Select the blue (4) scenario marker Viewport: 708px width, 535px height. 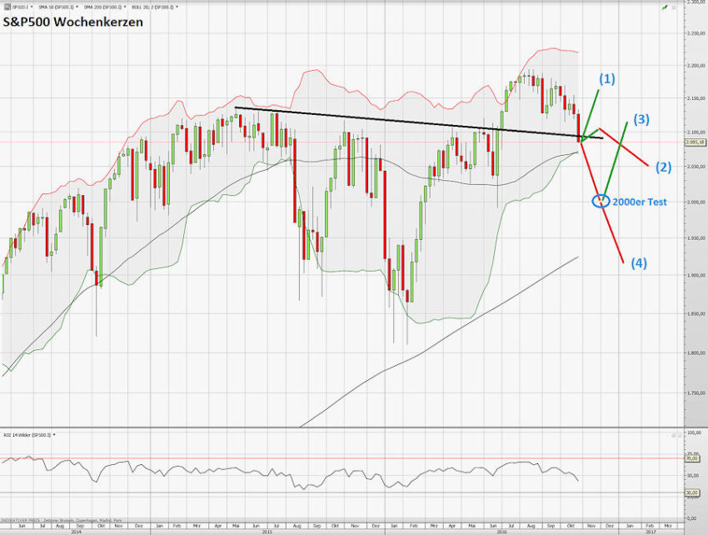[x=639, y=262]
